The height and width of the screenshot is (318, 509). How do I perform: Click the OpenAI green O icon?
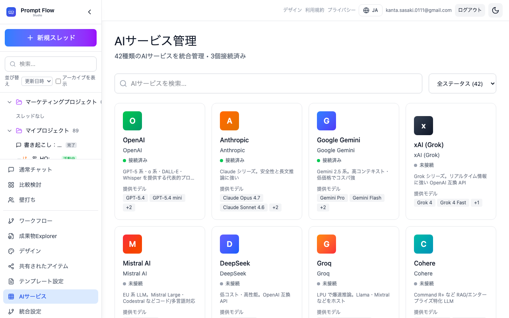(132, 121)
